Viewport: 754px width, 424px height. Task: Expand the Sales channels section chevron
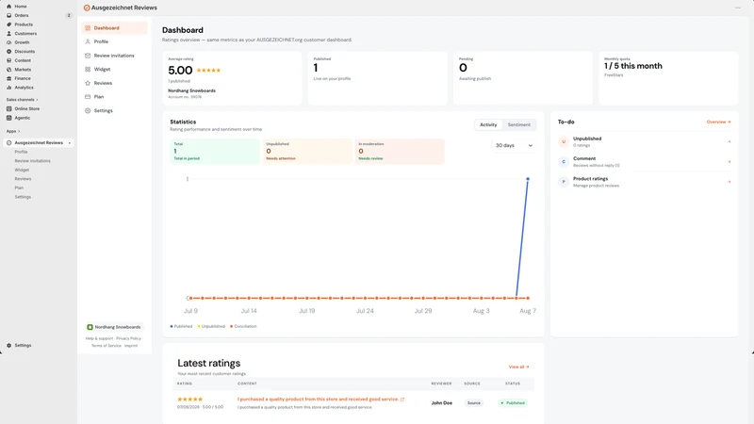point(37,100)
